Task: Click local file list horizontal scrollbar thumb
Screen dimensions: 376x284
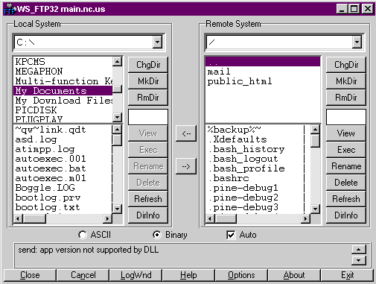Action: [x=34, y=218]
